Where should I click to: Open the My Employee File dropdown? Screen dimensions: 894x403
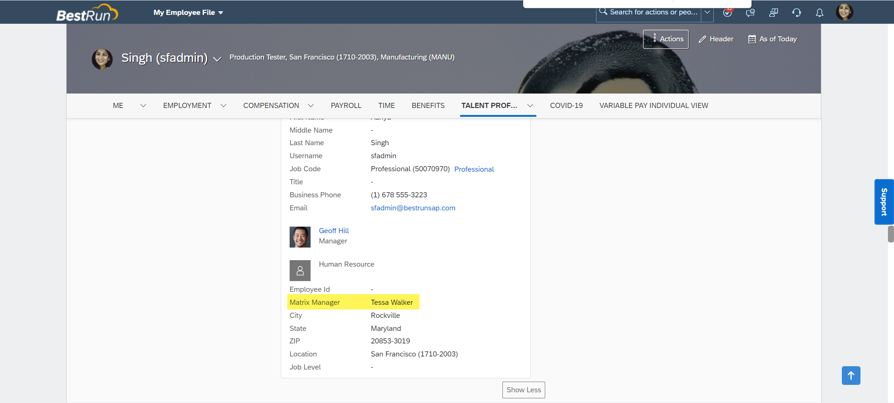[x=188, y=13]
